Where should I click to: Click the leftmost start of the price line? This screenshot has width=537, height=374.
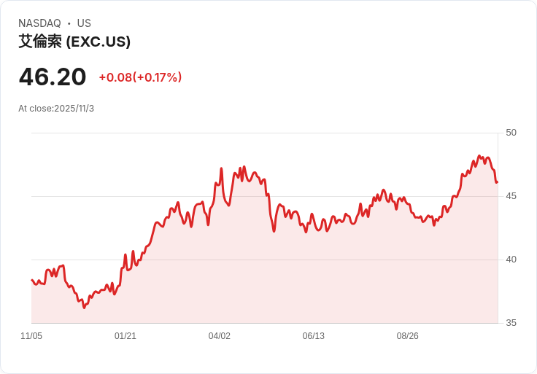tap(32, 280)
